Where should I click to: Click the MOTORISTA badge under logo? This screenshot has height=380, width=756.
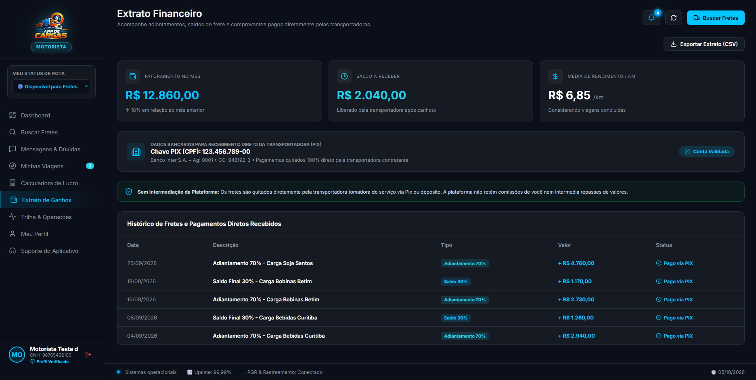tap(51, 47)
